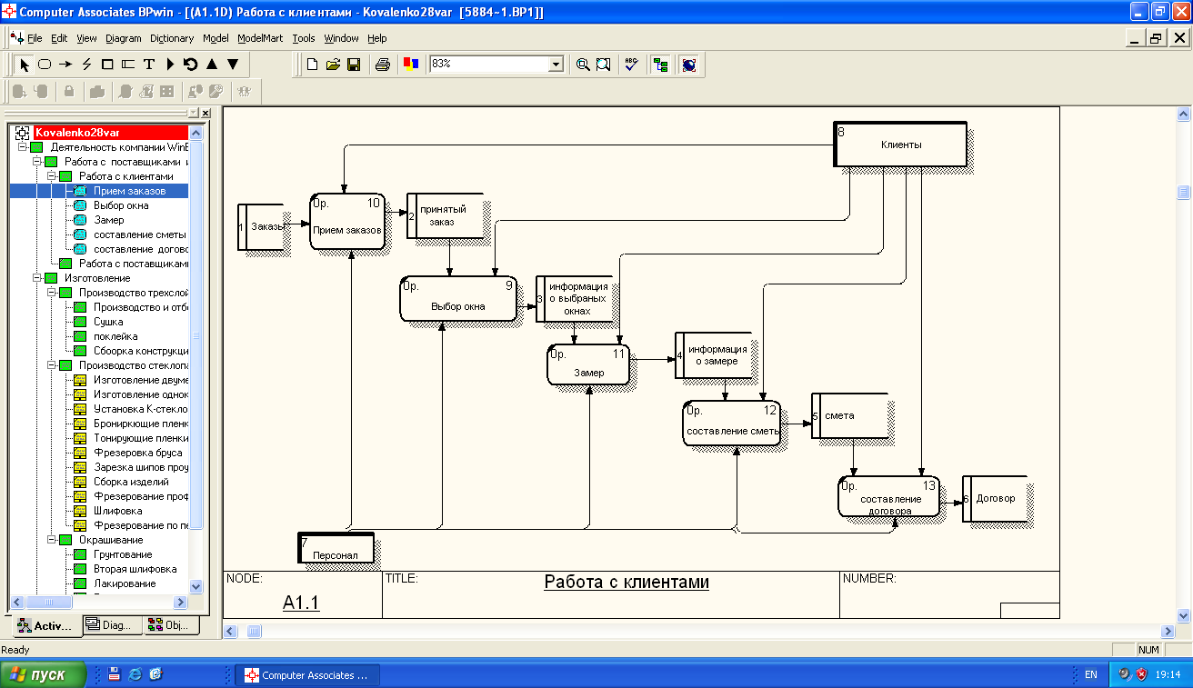Select the Персонал external reference box
The width and height of the screenshot is (1193, 688).
tap(336, 548)
